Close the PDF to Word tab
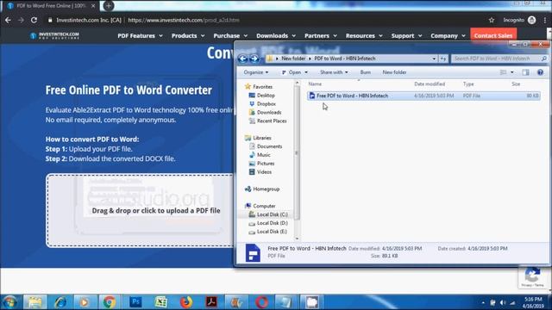The image size is (552, 310). (x=93, y=6)
